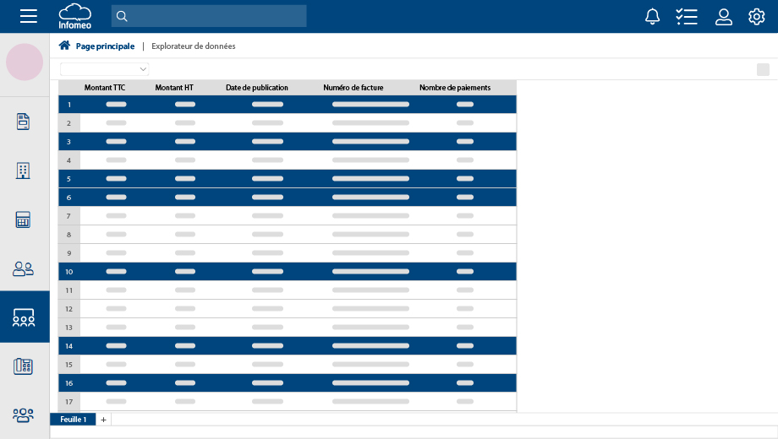
Task: Open the desk phone sidebar icon
Action: tap(23, 366)
